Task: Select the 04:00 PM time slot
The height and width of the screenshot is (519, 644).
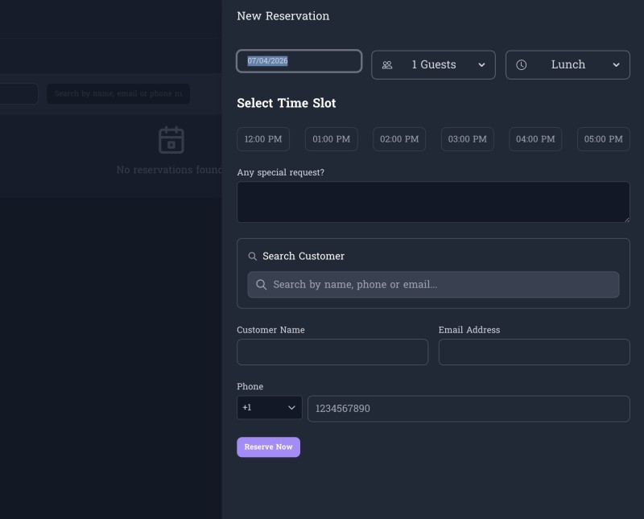Action: point(535,139)
